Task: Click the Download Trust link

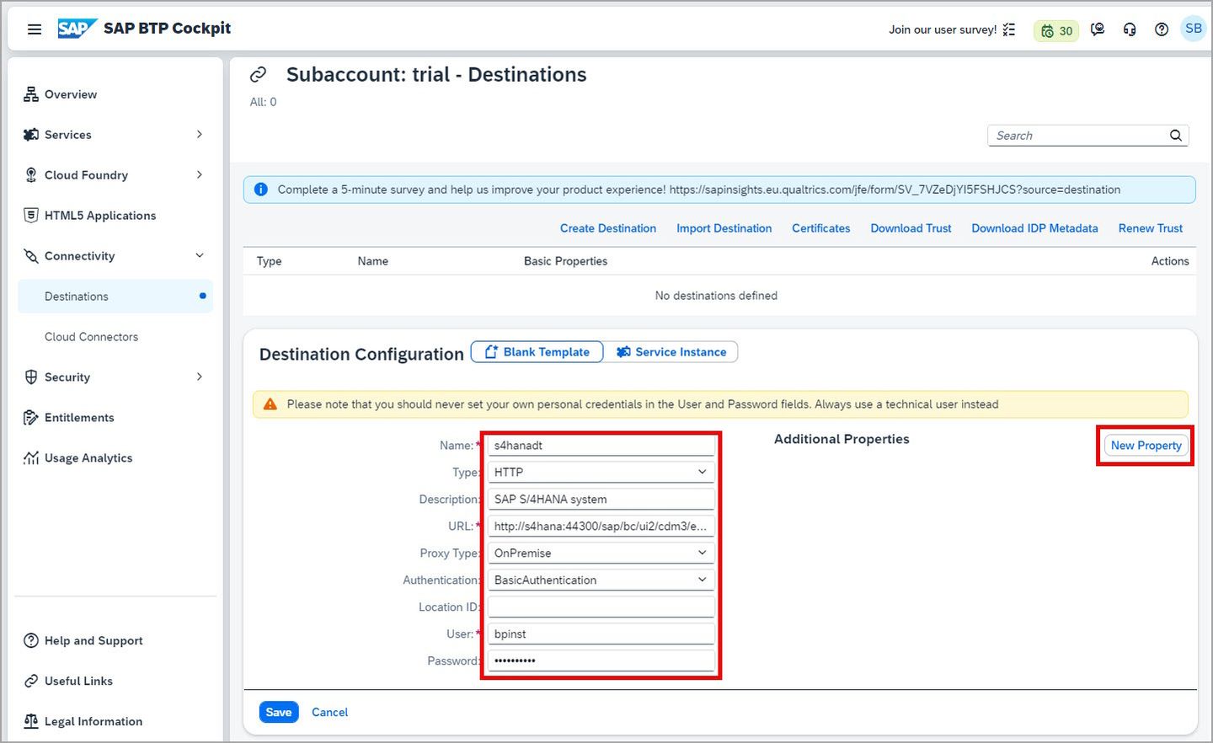Action: (x=911, y=228)
